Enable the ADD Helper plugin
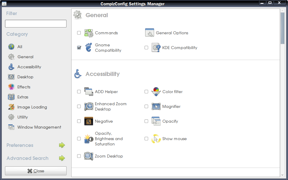This screenshot has height=180, width=288. 79,92
